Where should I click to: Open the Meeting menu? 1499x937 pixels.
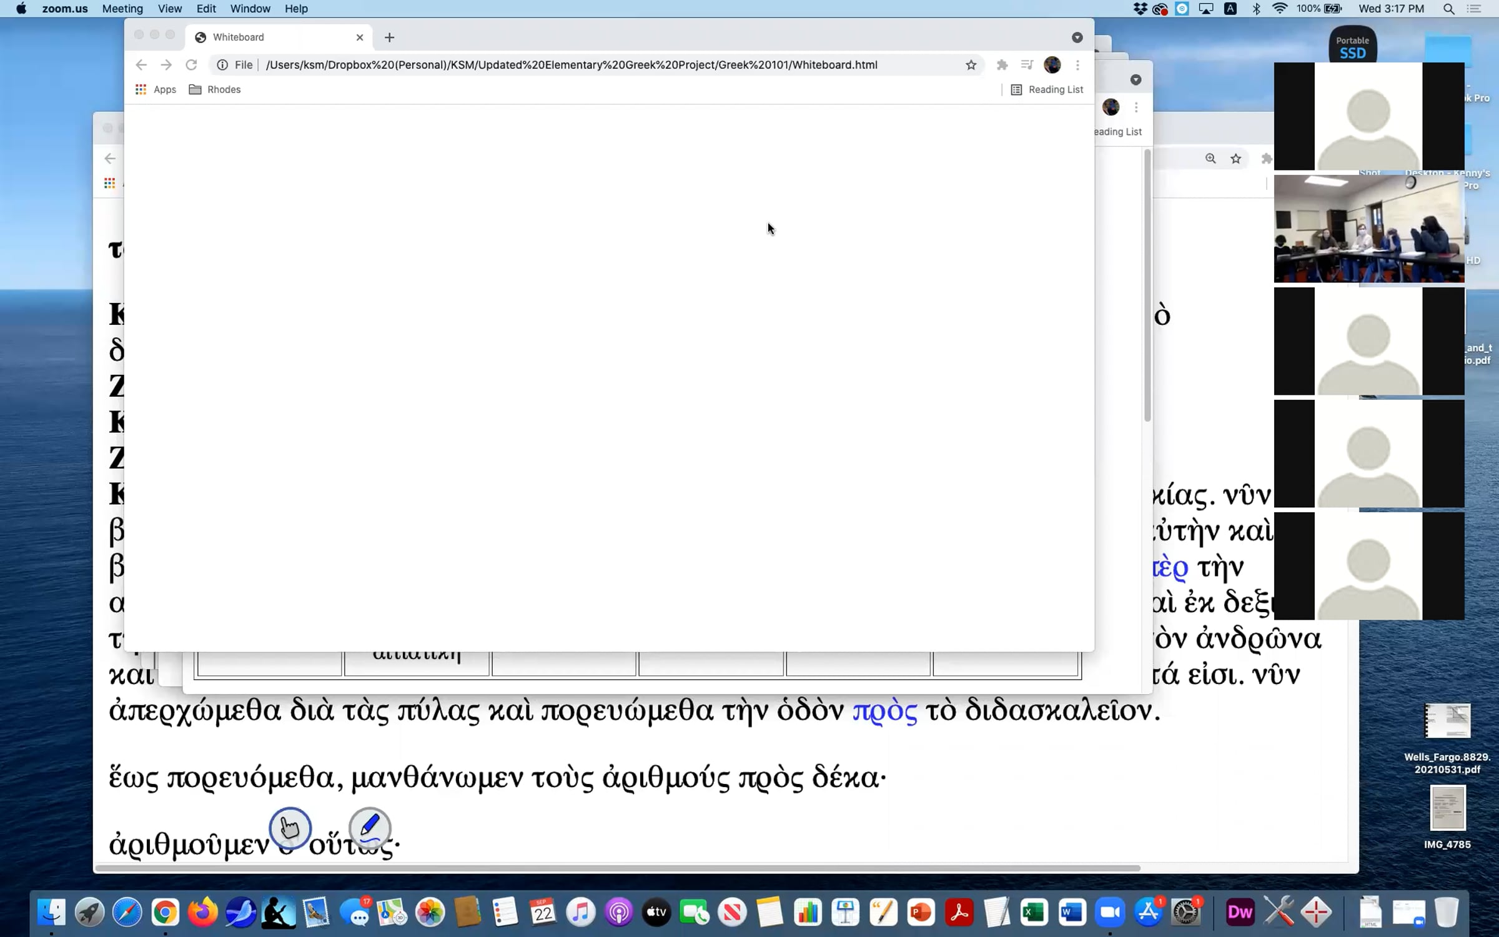pyautogui.click(x=122, y=9)
